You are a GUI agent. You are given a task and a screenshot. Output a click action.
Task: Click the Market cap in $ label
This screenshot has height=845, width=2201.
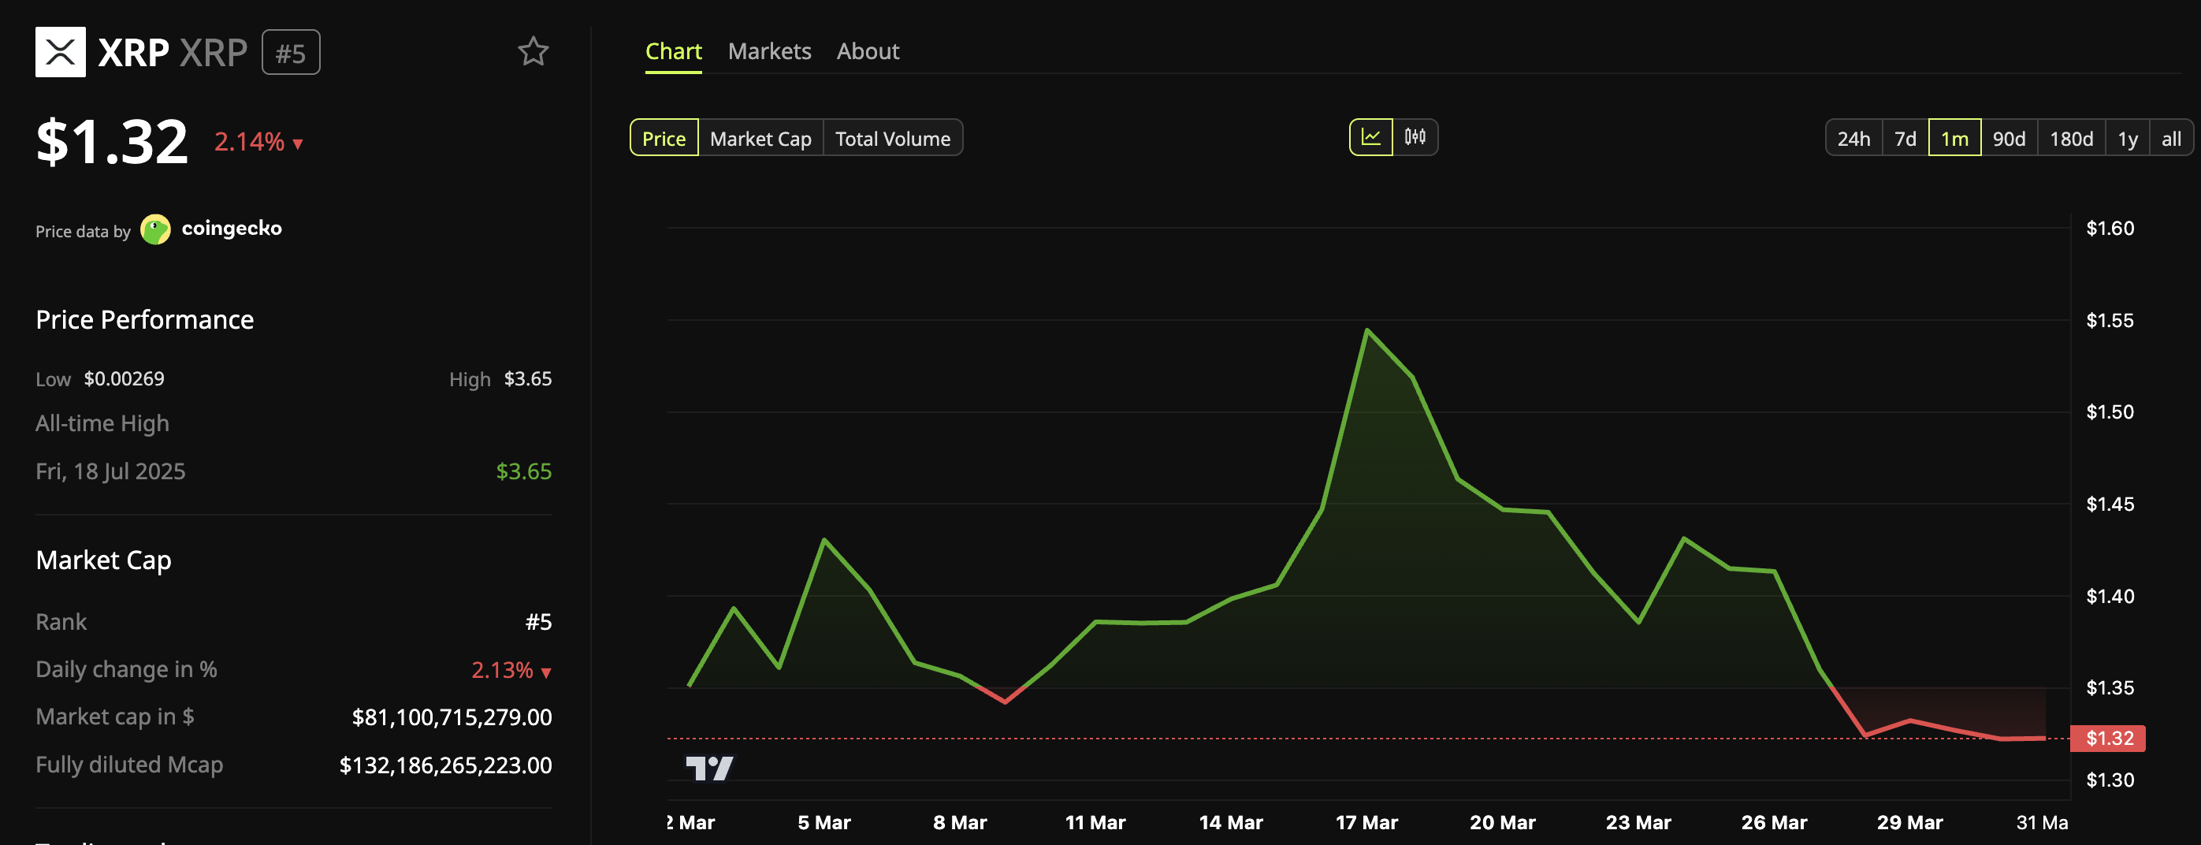point(114,717)
